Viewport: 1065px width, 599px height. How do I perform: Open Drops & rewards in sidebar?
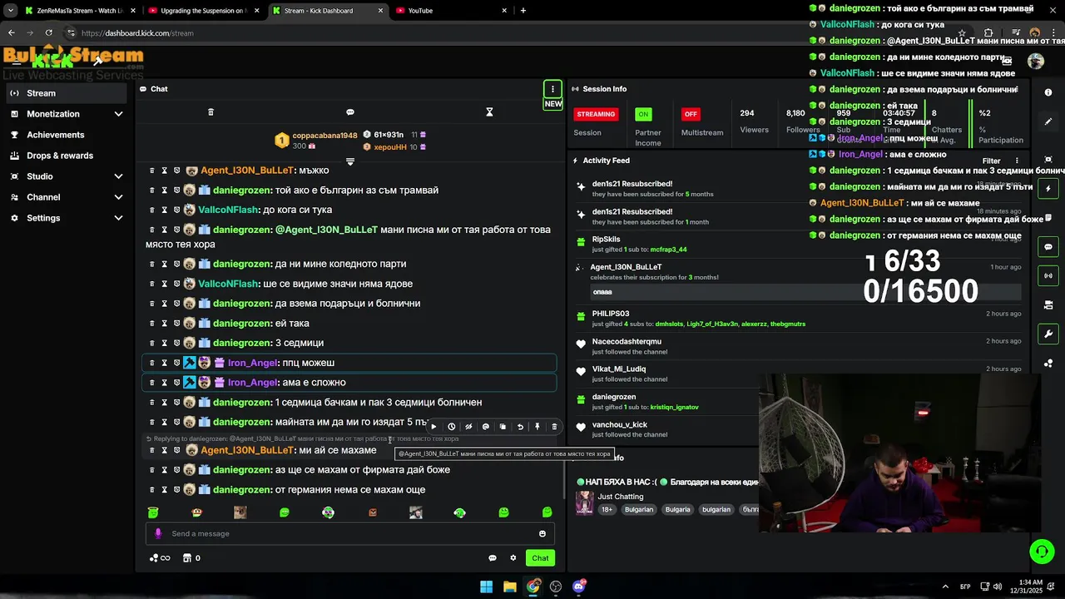pyautogui.click(x=67, y=156)
